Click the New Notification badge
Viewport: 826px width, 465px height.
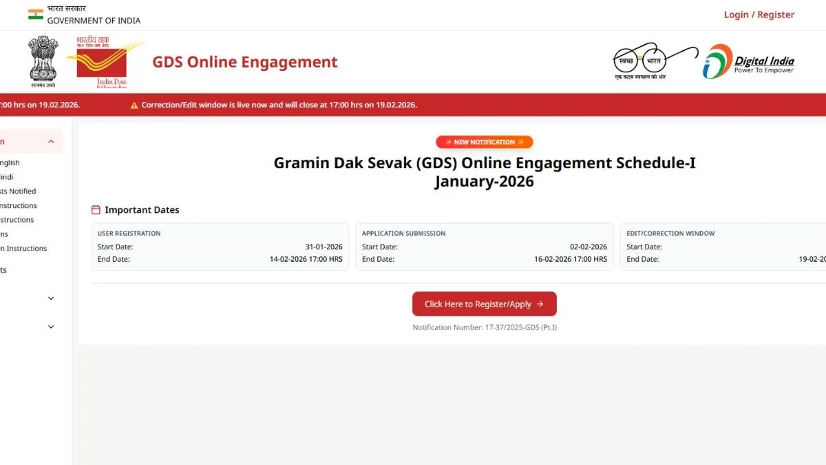point(484,142)
